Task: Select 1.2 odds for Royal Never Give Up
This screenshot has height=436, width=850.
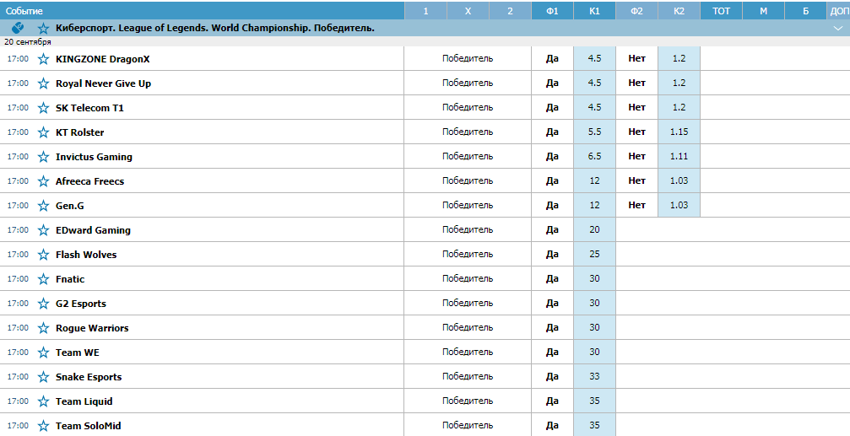Action: (x=679, y=83)
